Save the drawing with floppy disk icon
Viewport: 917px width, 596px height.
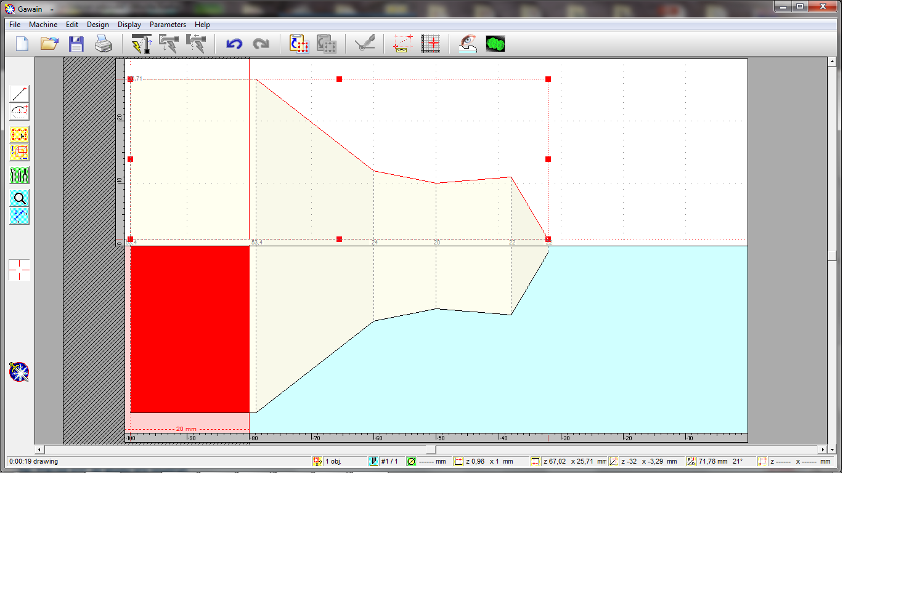76,44
